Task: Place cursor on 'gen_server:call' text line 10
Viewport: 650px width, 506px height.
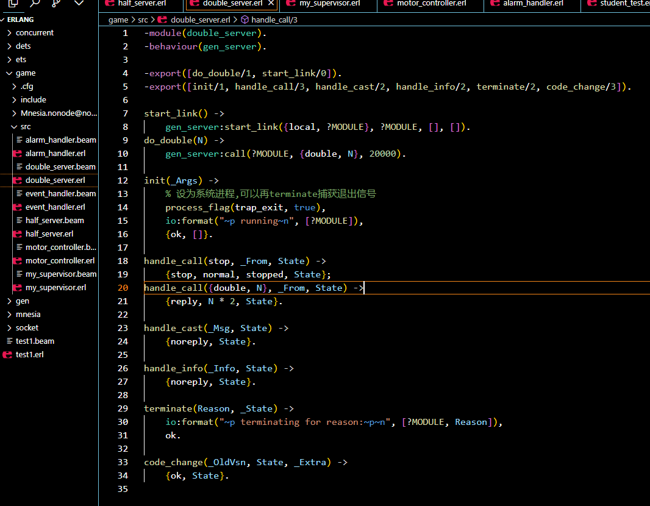Action: [205, 154]
